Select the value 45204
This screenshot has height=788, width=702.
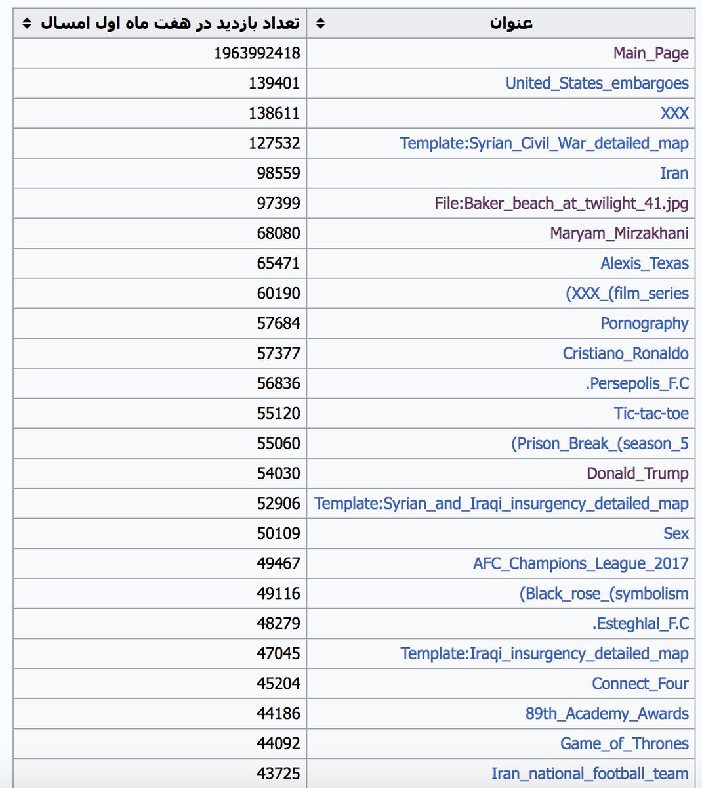coord(279,684)
